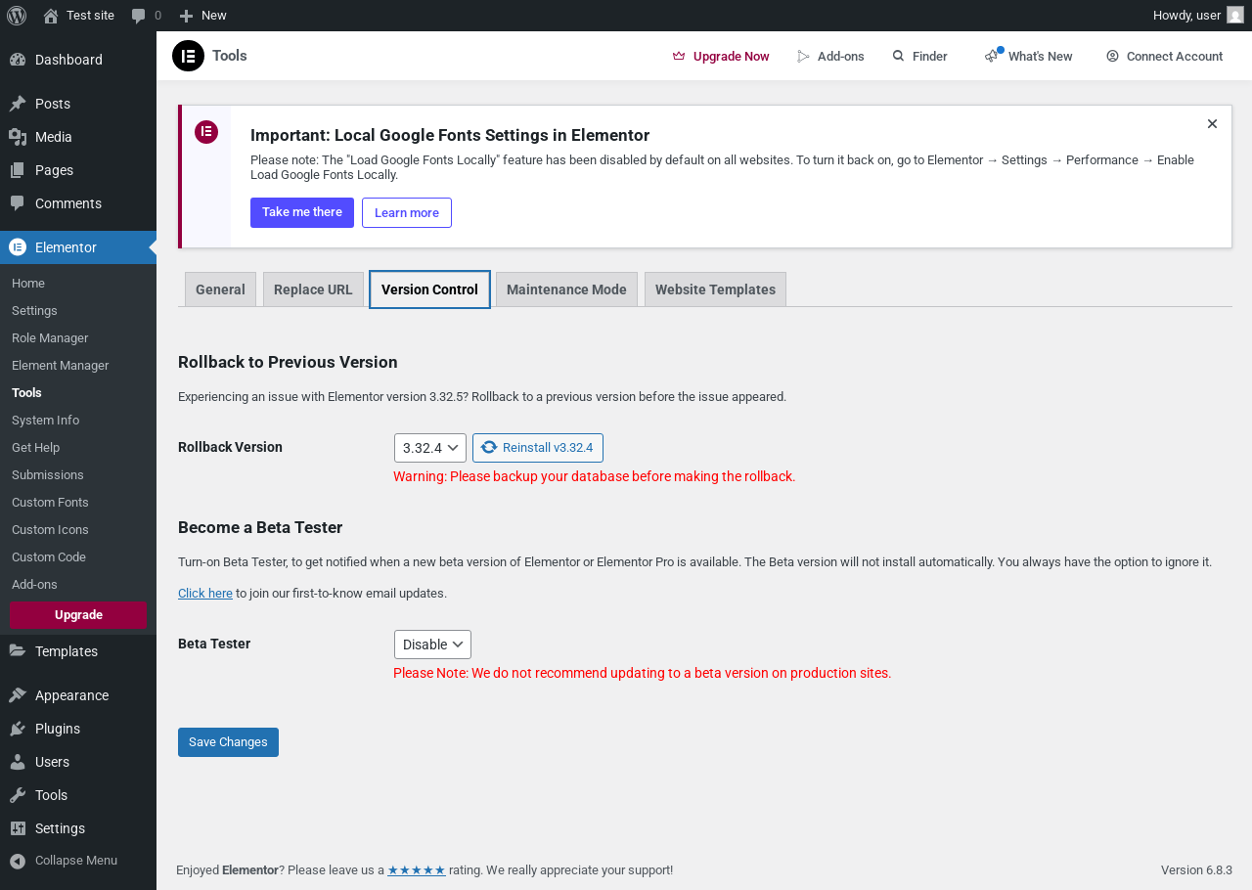Click the Appearance paintbrush icon
This screenshot has width=1252, height=890.
coord(18,695)
